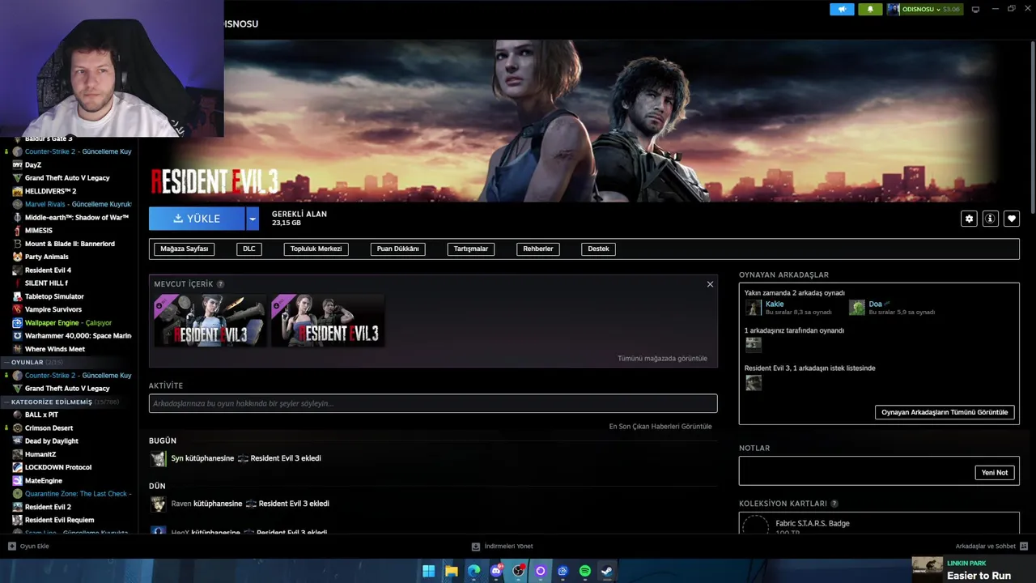
Task: Click the help question mark beside Mevcut İçerik
Action: pyautogui.click(x=220, y=284)
